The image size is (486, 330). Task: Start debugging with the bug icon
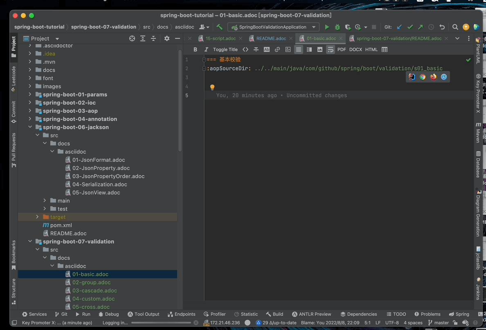[x=337, y=27]
